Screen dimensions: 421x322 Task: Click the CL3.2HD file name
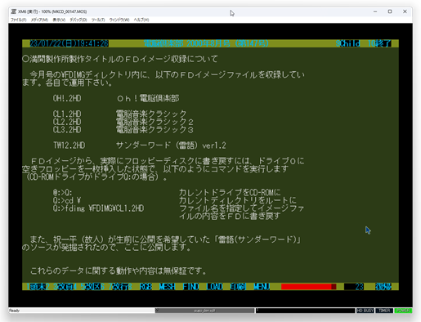tap(67, 130)
